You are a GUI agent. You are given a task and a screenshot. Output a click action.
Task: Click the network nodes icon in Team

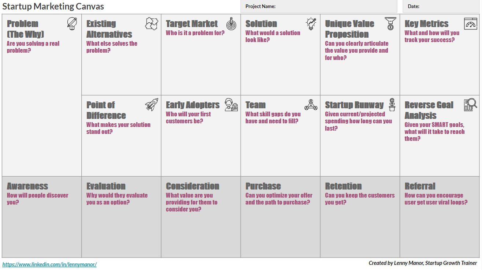pos(311,105)
